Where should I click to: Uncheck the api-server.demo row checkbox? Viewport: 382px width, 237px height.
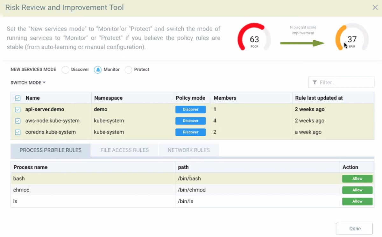point(18,109)
